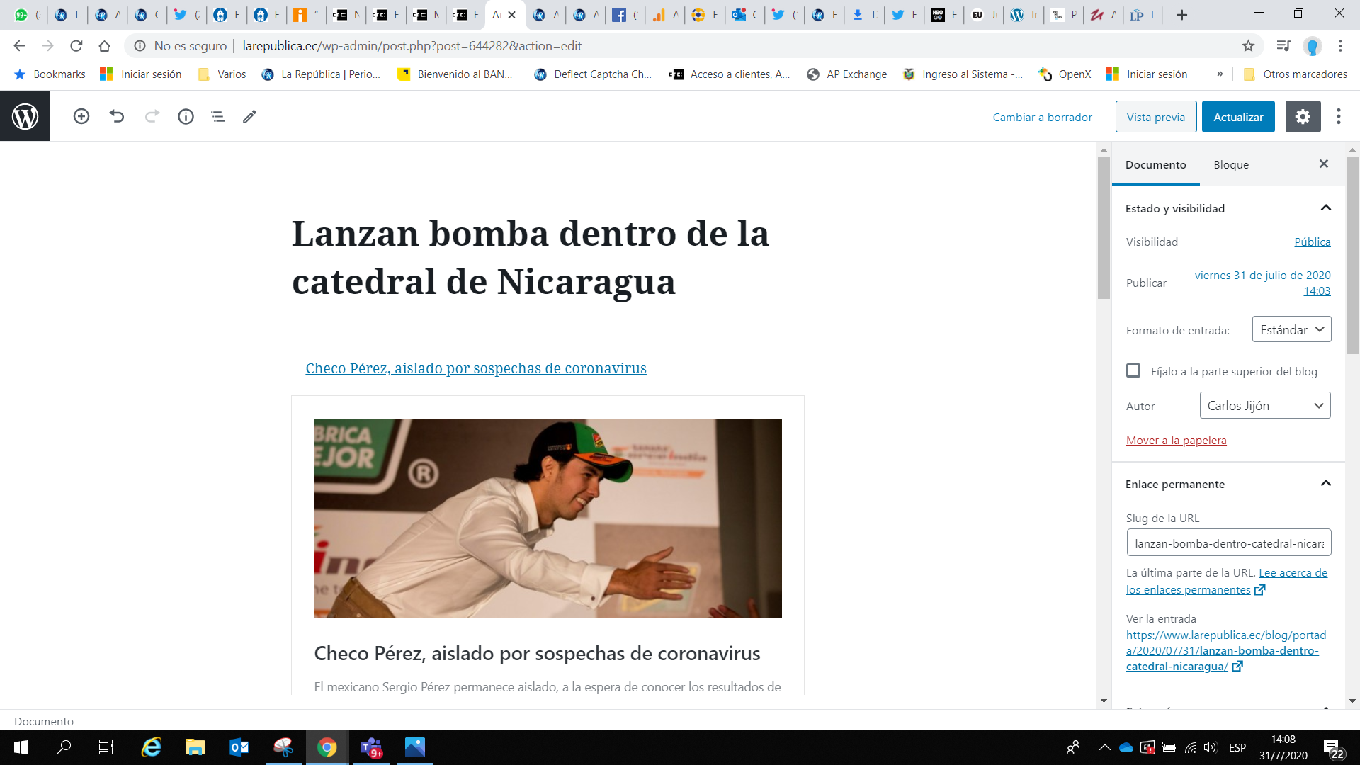The height and width of the screenshot is (765, 1360).
Task: Open Chrome from the Windows taskbar
Action: coord(327,747)
